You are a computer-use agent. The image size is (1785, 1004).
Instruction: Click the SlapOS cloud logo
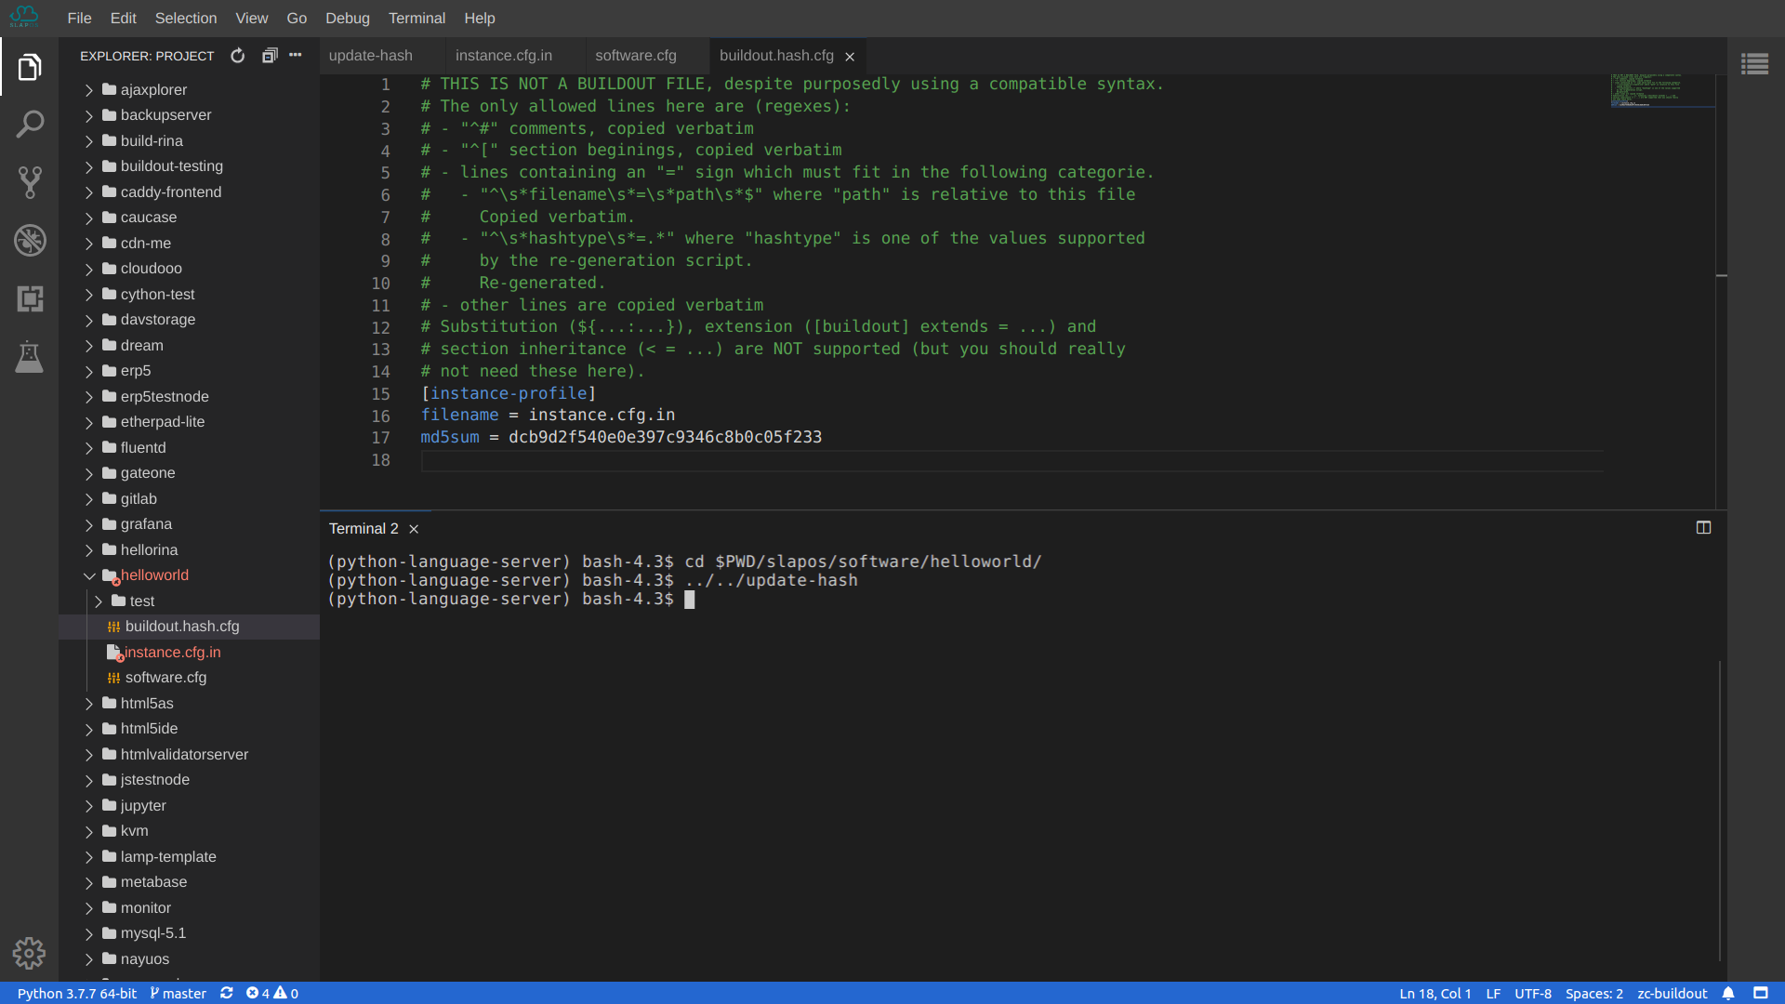24,17
